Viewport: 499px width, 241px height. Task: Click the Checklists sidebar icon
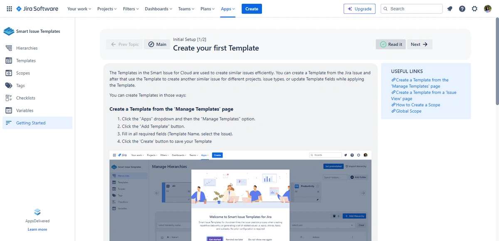point(9,98)
